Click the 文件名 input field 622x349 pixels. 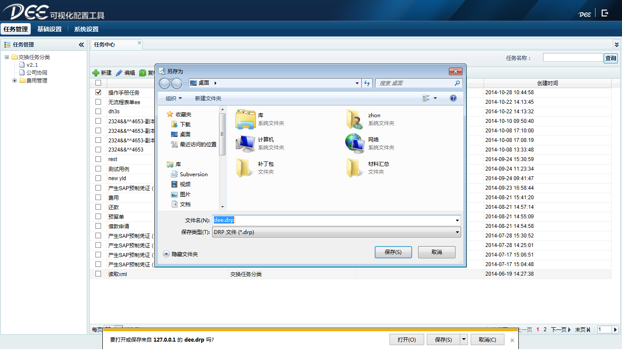334,220
